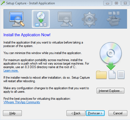Click the large CD disc illustration
130x120 pixels.
click(x=111, y=53)
